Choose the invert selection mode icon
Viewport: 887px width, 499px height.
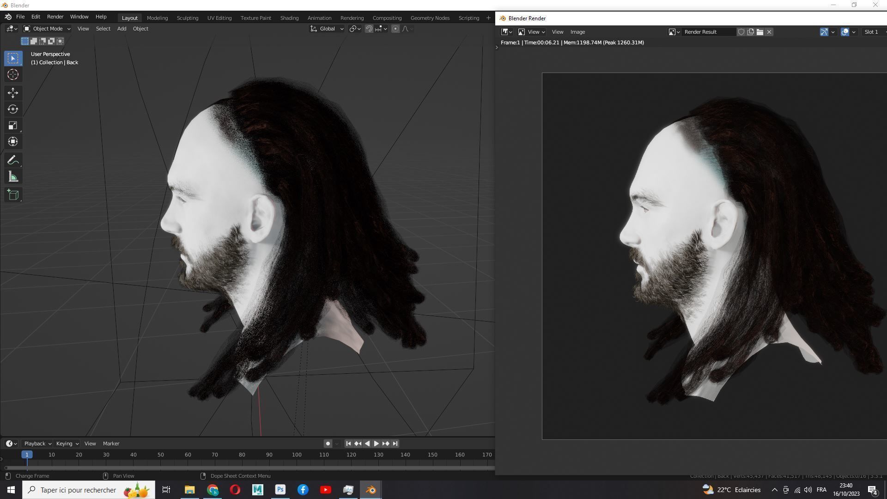click(x=51, y=41)
